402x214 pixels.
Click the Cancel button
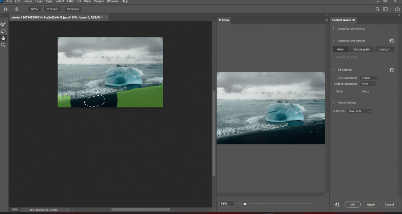click(389, 204)
